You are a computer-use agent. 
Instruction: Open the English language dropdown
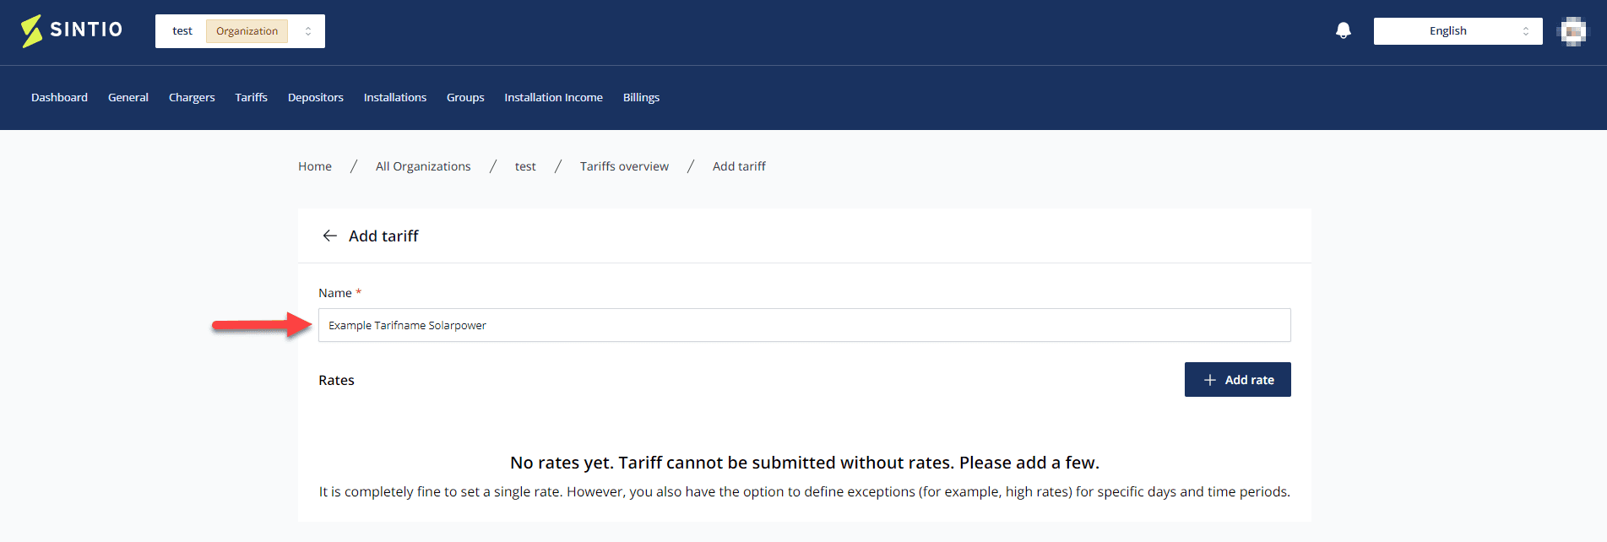pos(1458,31)
